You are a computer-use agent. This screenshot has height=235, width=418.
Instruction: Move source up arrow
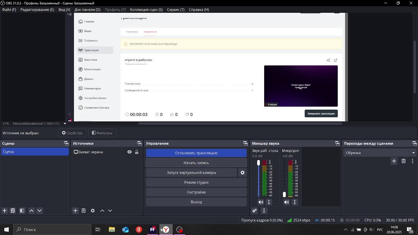tap(102, 211)
